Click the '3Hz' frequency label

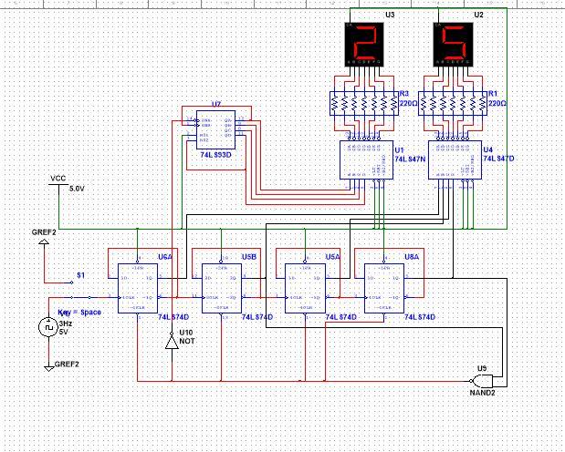[x=66, y=324]
